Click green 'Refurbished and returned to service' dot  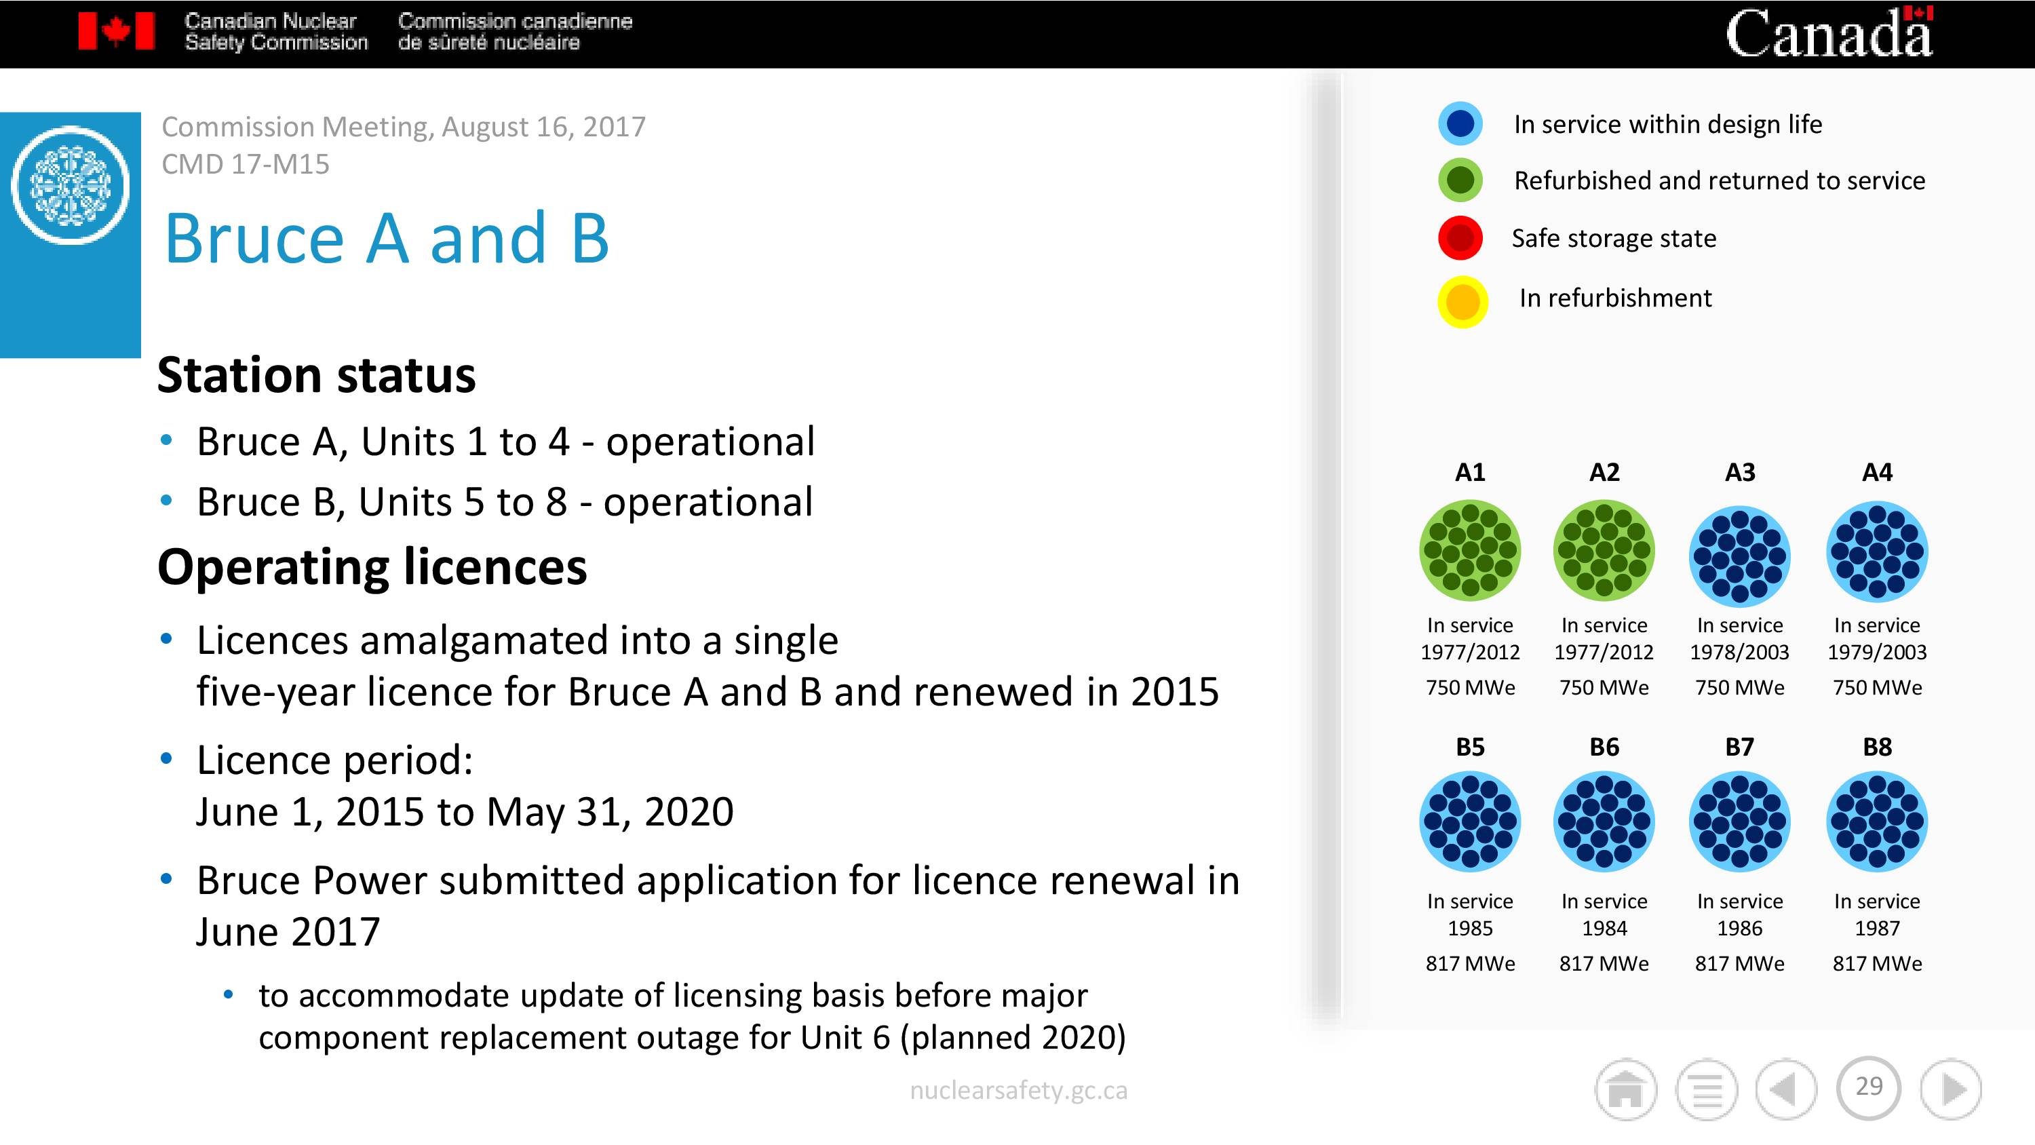[x=1460, y=180]
